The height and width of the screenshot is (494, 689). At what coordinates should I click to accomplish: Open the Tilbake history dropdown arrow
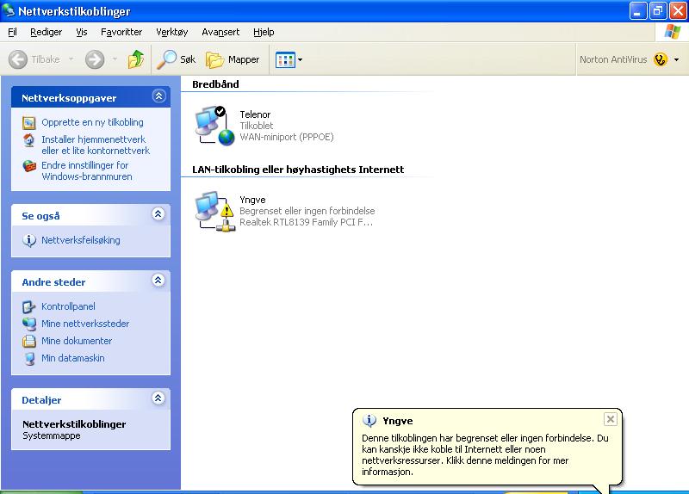click(x=71, y=59)
